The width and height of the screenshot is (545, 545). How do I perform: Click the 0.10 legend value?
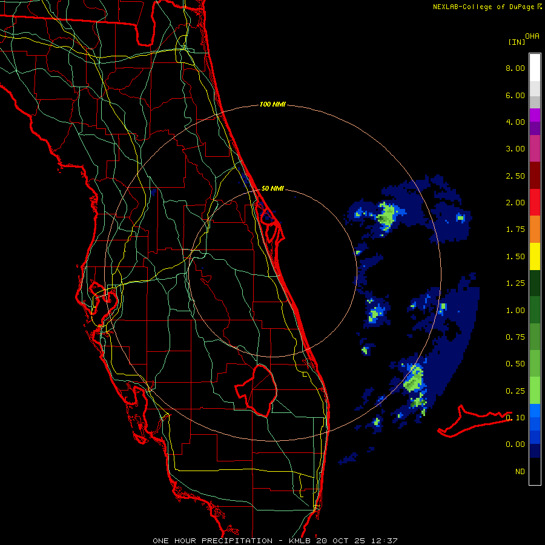tap(515, 417)
